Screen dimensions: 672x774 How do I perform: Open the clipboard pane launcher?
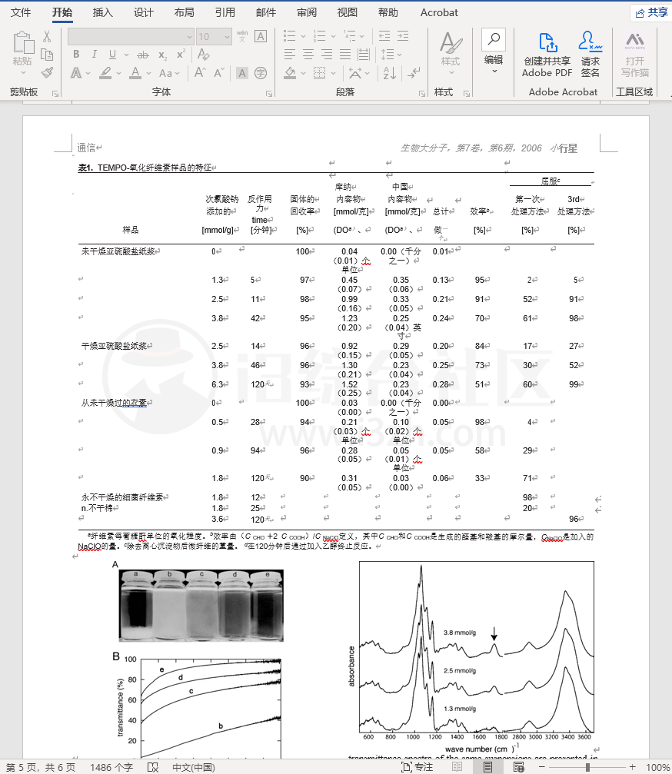tap(55, 93)
